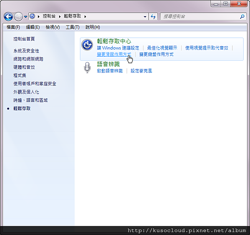
Task: Close the Control Panel window
Action: click(x=239, y=4)
